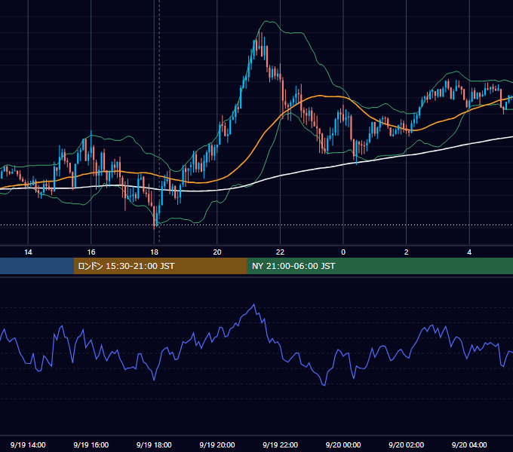This screenshot has width=513, height=452.
Task: Click the 4 hour axis label
Action: point(469,252)
